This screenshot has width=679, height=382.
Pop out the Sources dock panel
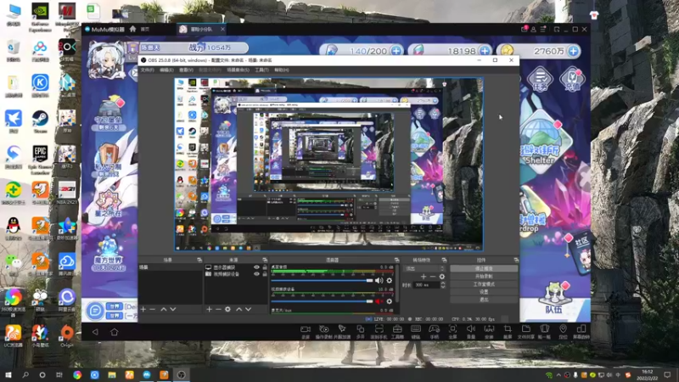point(265,260)
